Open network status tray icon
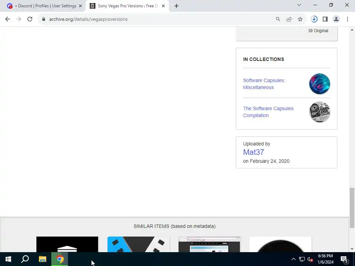The height and width of the screenshot is (266, 355). (302, 259)
